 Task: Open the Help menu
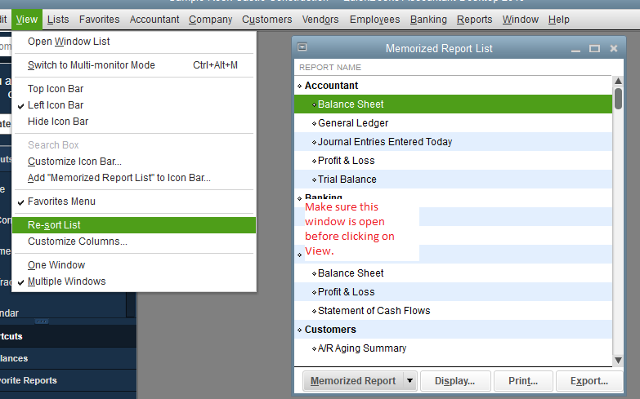coord(559,20)
